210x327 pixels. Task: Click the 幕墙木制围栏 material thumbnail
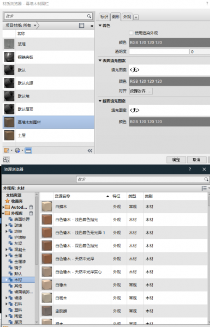pos(9,122)
